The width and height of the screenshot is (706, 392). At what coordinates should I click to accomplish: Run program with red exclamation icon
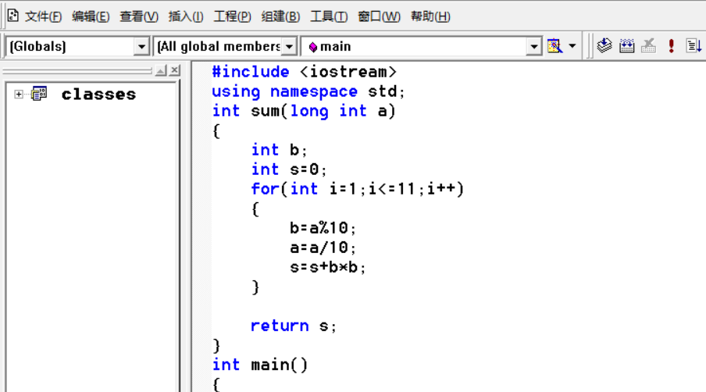click(x=671, y=46)
